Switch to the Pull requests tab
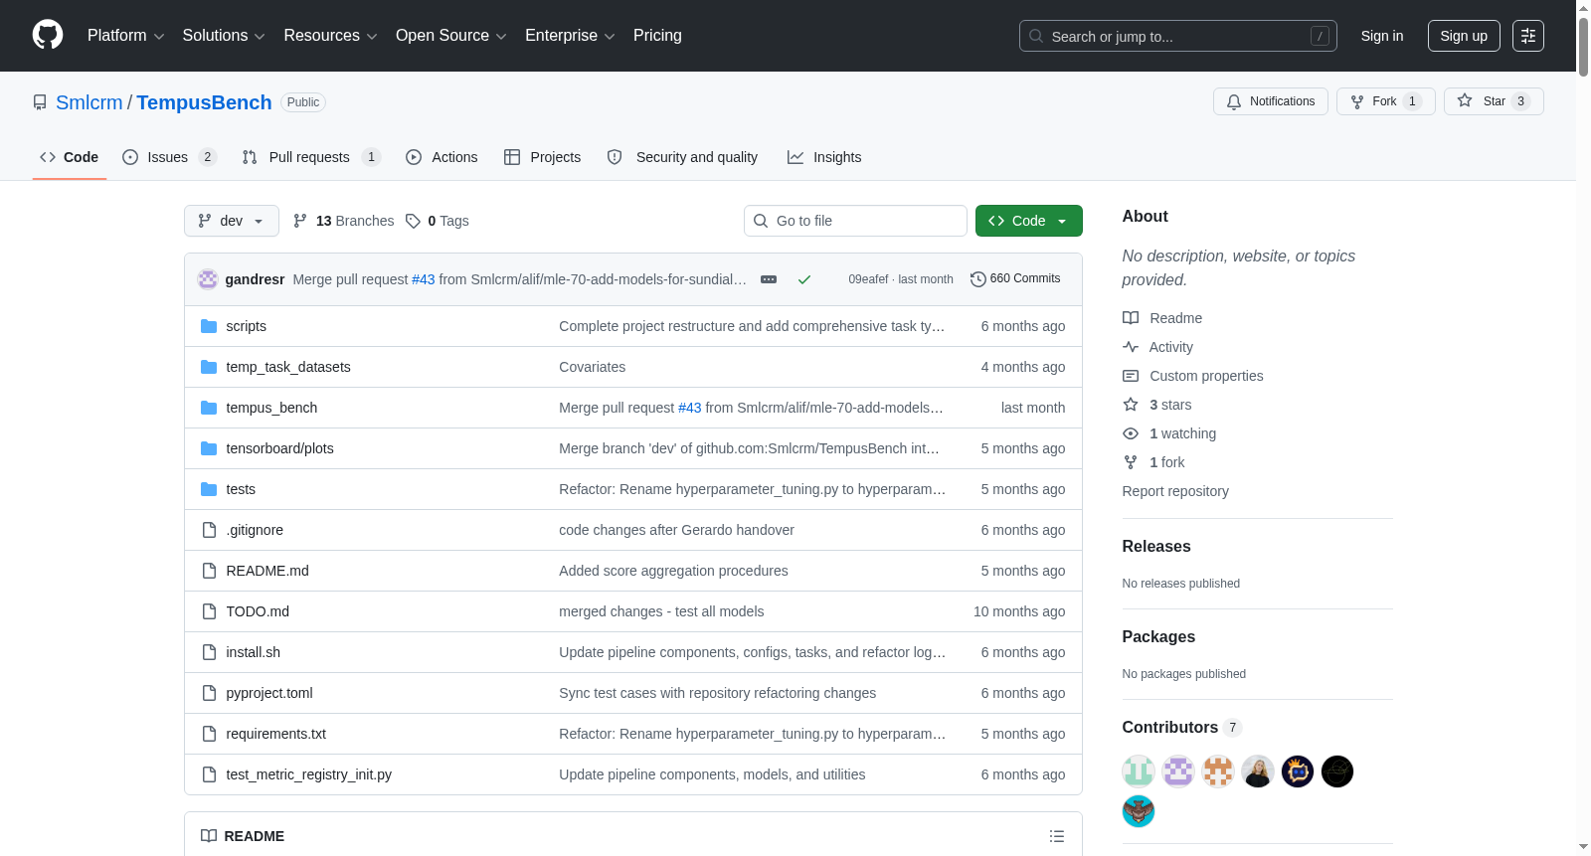Image resolution: width=1591 pixels, height=856 pixels. pos(311,157)
